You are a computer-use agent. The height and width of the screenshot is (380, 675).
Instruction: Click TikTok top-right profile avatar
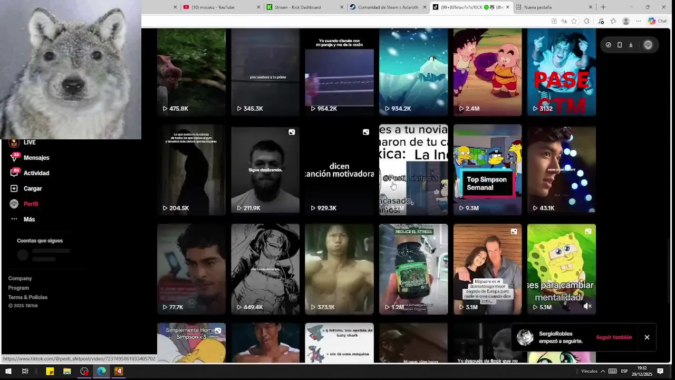(648, 45)
